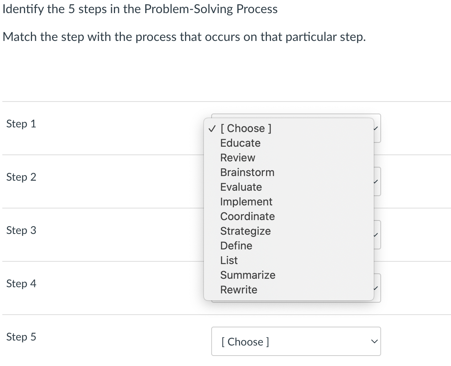Expand the Step 2 dropdown arrow
Screen dimensions: 451x366
pyautogui.click(x=377, y=181)
